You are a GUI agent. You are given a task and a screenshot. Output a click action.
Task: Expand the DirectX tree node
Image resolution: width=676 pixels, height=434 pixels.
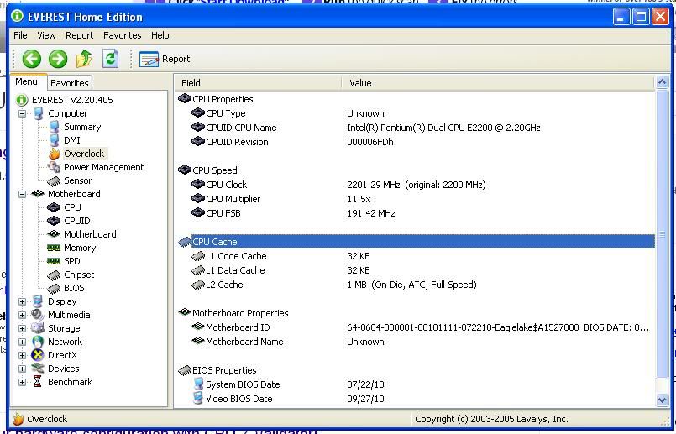(x=22, y=356)
